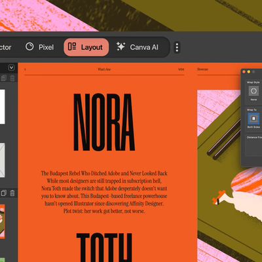Select the blank white page thumbnail
This screenshot has width=262, height=262.
coord(2,107)
